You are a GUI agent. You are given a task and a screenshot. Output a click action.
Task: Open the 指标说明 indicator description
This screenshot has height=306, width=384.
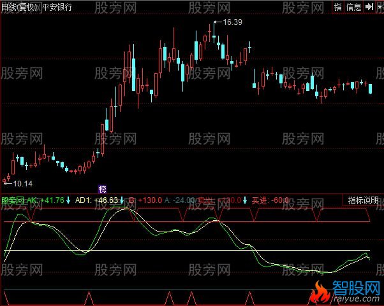(x=364, y=200)
